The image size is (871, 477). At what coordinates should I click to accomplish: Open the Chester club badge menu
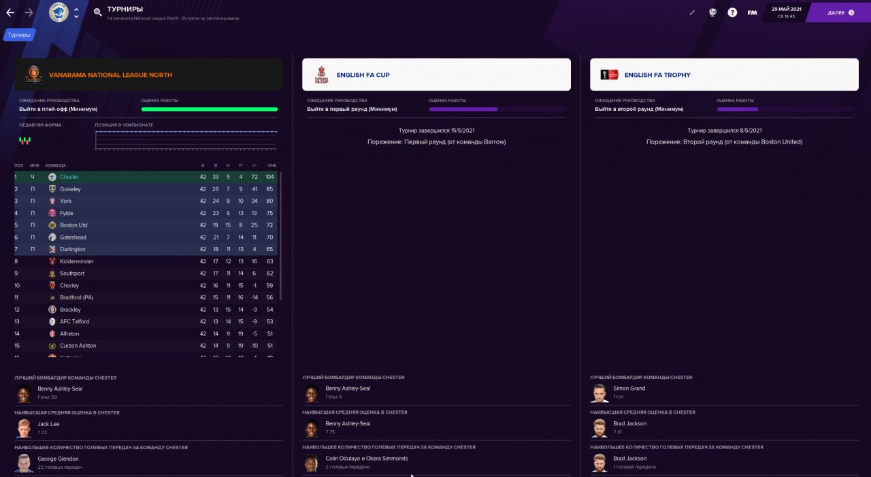[x=59, y=12]
